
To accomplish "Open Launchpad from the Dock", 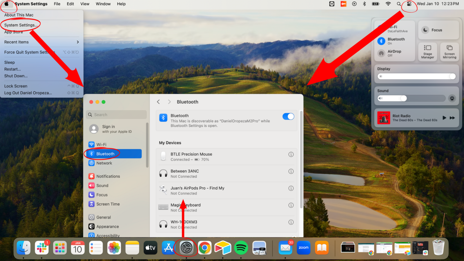I will point(60,248).
